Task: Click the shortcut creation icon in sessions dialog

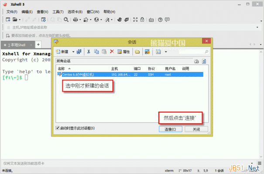Action: click(x=147, y=51)
